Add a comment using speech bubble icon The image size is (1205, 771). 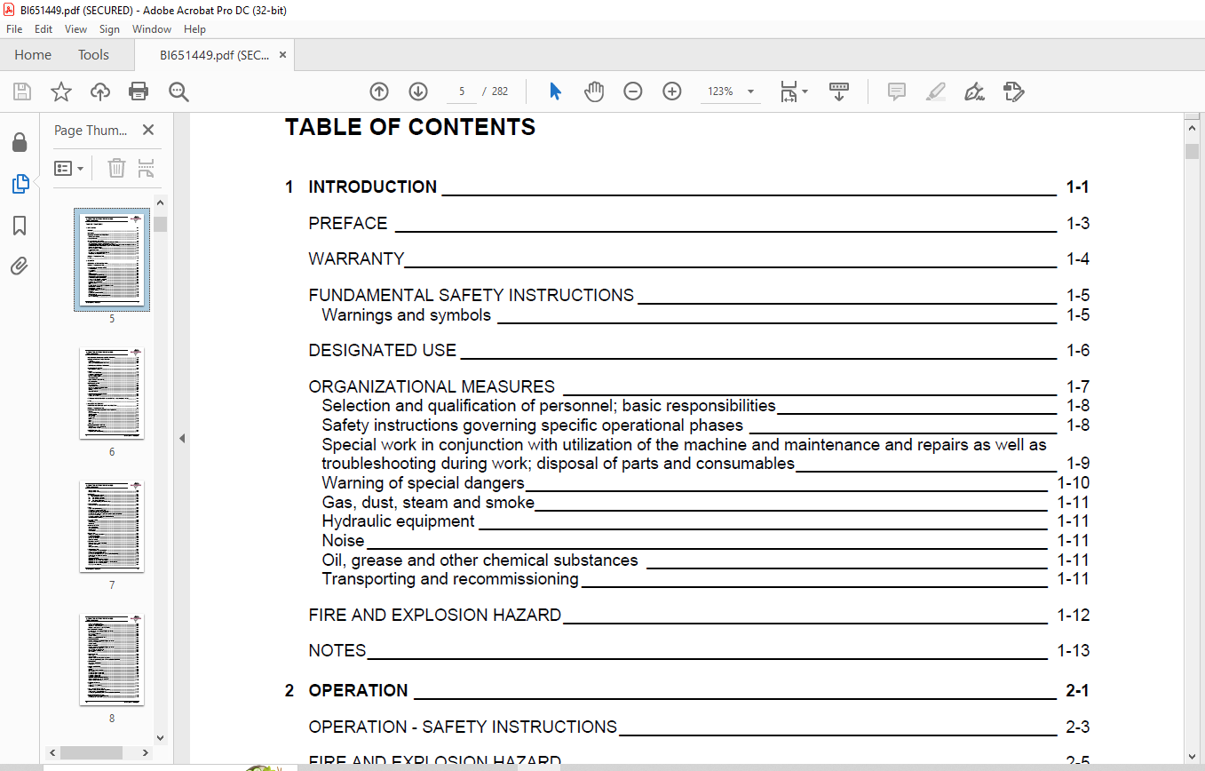pyautogui.click(x=897, y=91)
